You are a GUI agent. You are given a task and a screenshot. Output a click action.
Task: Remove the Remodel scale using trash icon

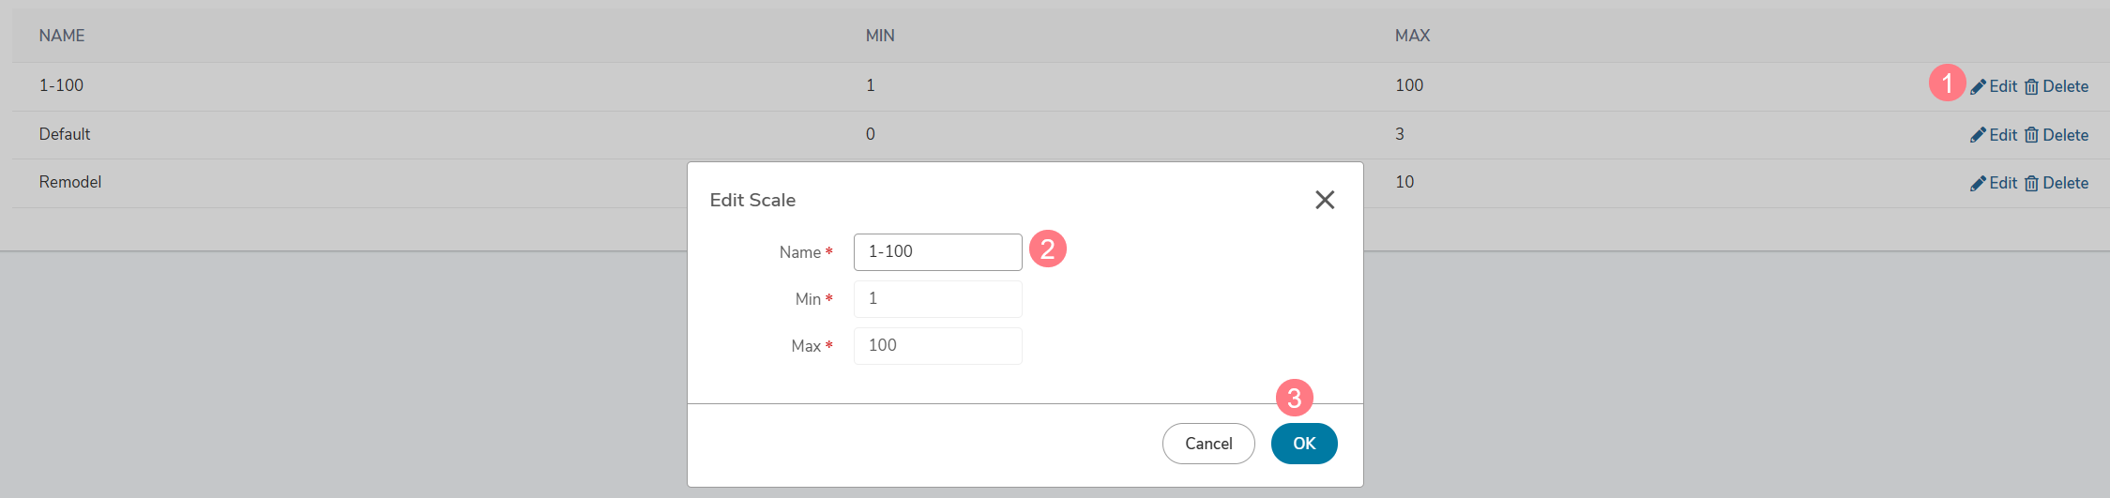point(2031,183)
